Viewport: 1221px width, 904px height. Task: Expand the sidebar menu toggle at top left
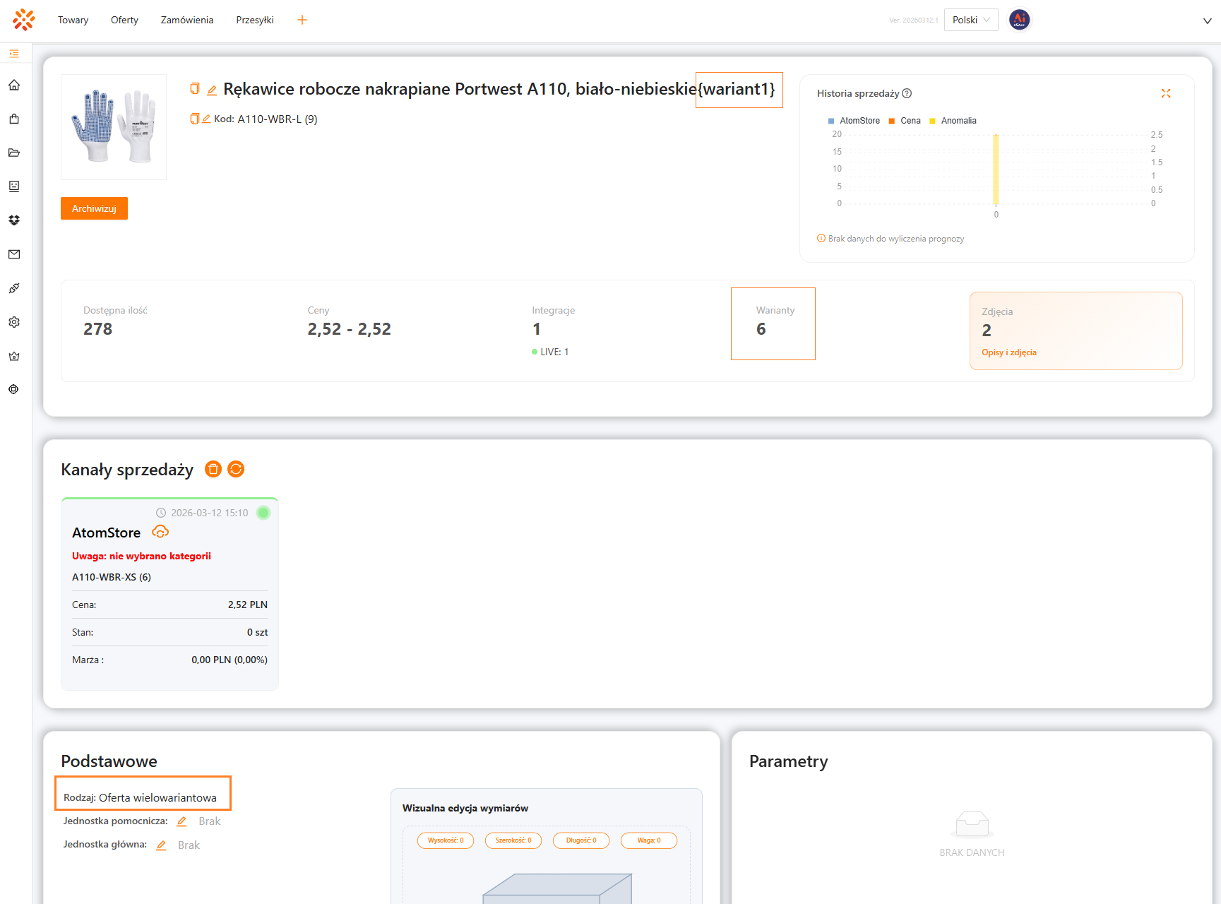(x=14, y=54)
